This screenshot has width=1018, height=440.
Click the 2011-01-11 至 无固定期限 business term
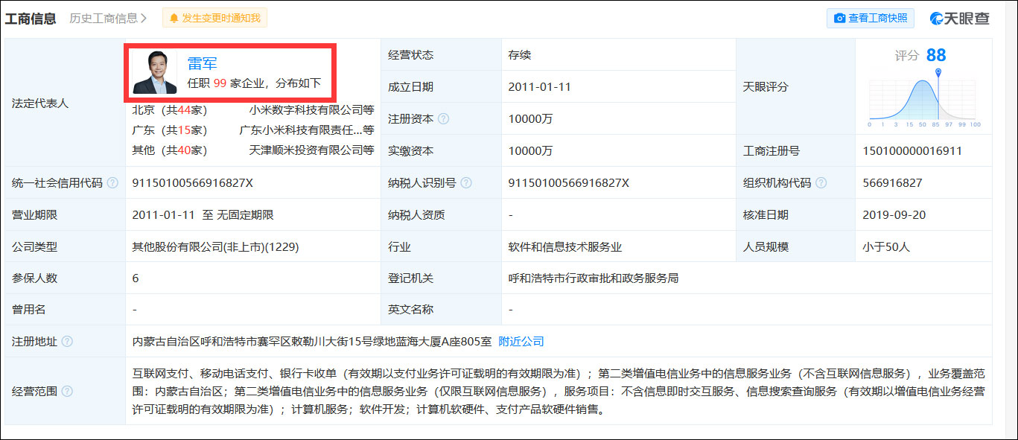coord(203,214)
